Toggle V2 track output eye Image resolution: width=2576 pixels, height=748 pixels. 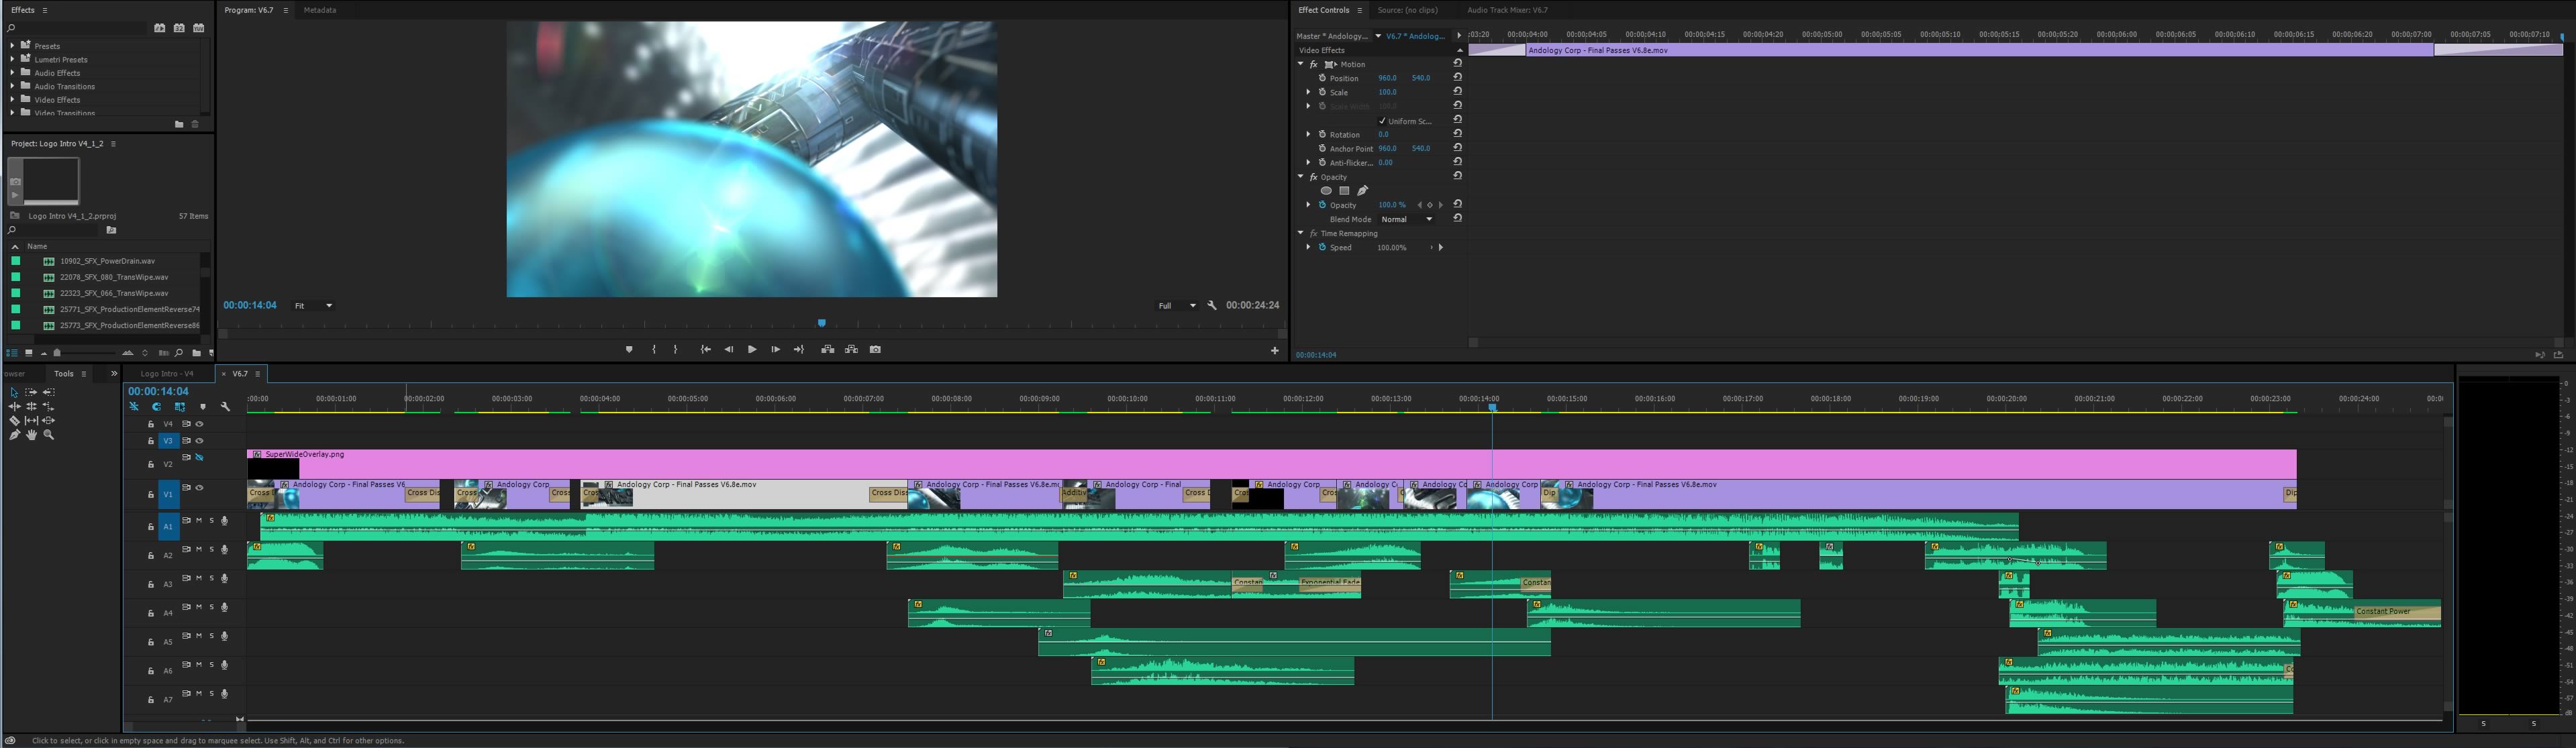200,457
